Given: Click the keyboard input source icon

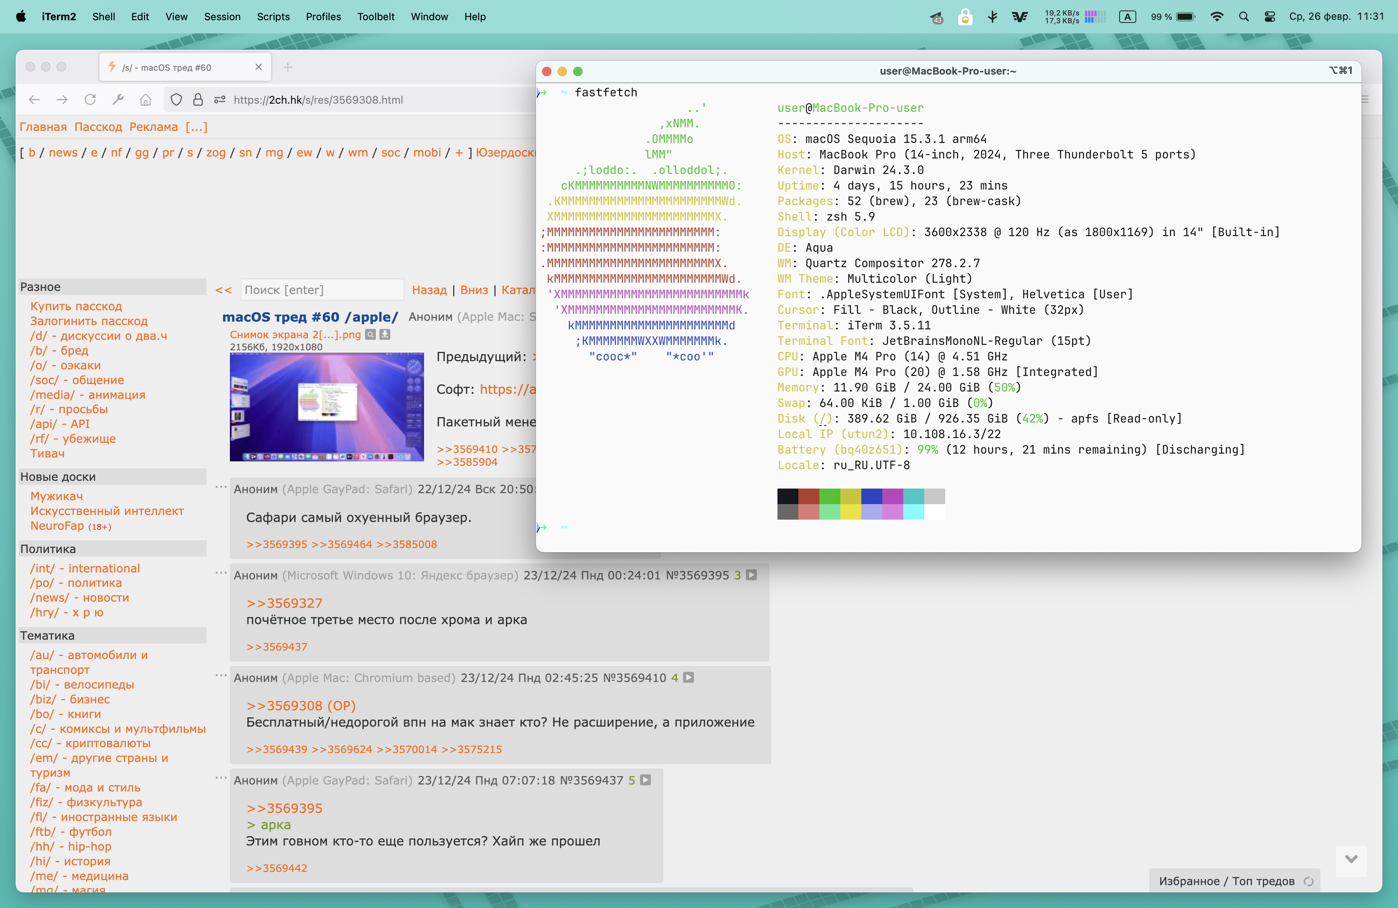Looking at the screenshot, I should (1127, 16).
